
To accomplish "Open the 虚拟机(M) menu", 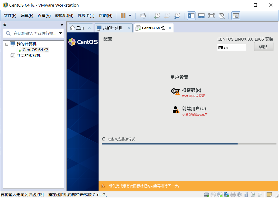I will click(x=64, y=16).
